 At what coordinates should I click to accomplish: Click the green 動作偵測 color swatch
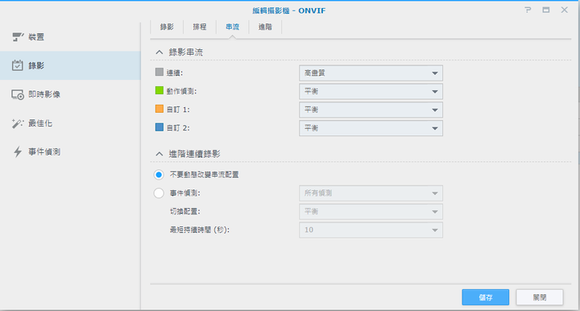[159, 90]
